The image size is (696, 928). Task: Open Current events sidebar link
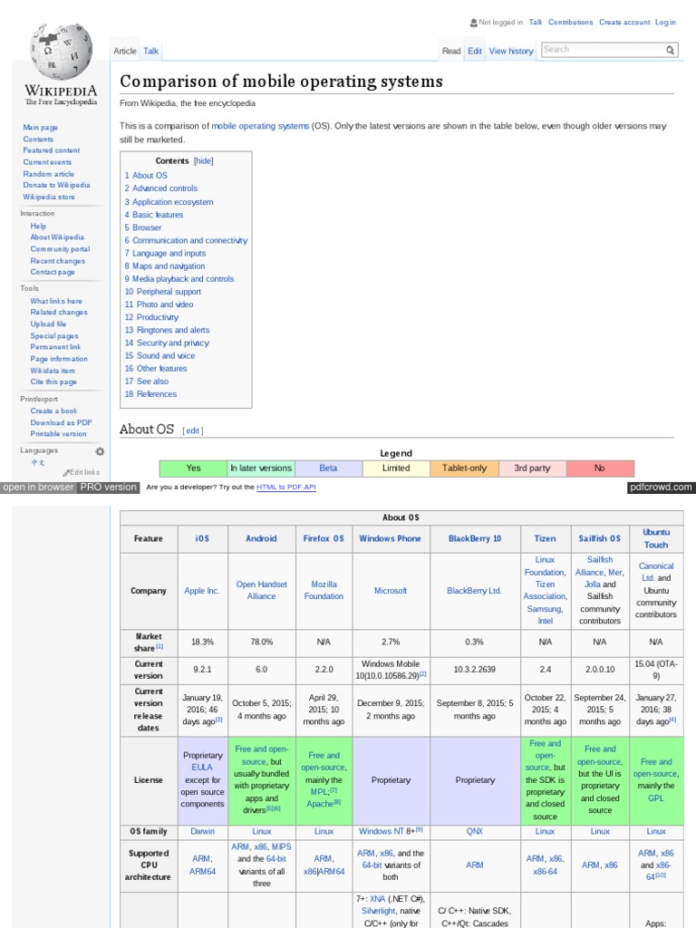click(47, 162)
